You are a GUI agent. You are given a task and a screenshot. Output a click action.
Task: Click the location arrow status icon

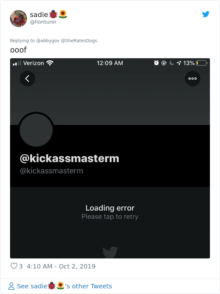[179, 63]
